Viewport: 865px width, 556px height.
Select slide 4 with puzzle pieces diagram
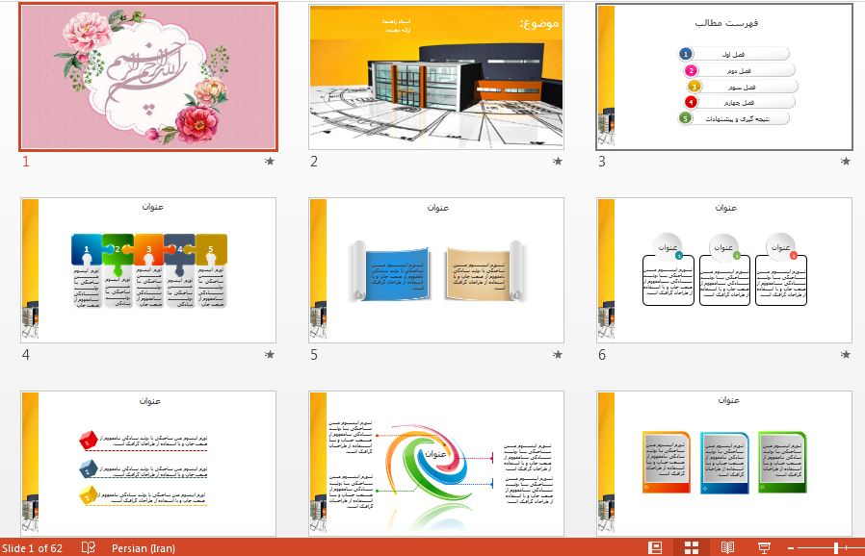pos(148,270)
